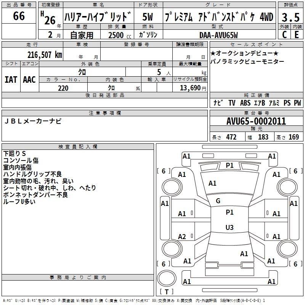Screen dimensions: 305x305
Task: Select the 検査員記入欄 header
Action: (78, 147)
